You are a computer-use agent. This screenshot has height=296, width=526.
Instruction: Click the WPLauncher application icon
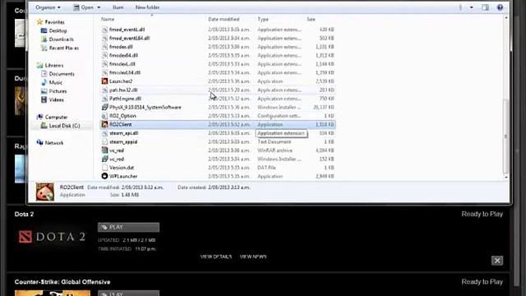pyautogui.click(x=104, y=176)
